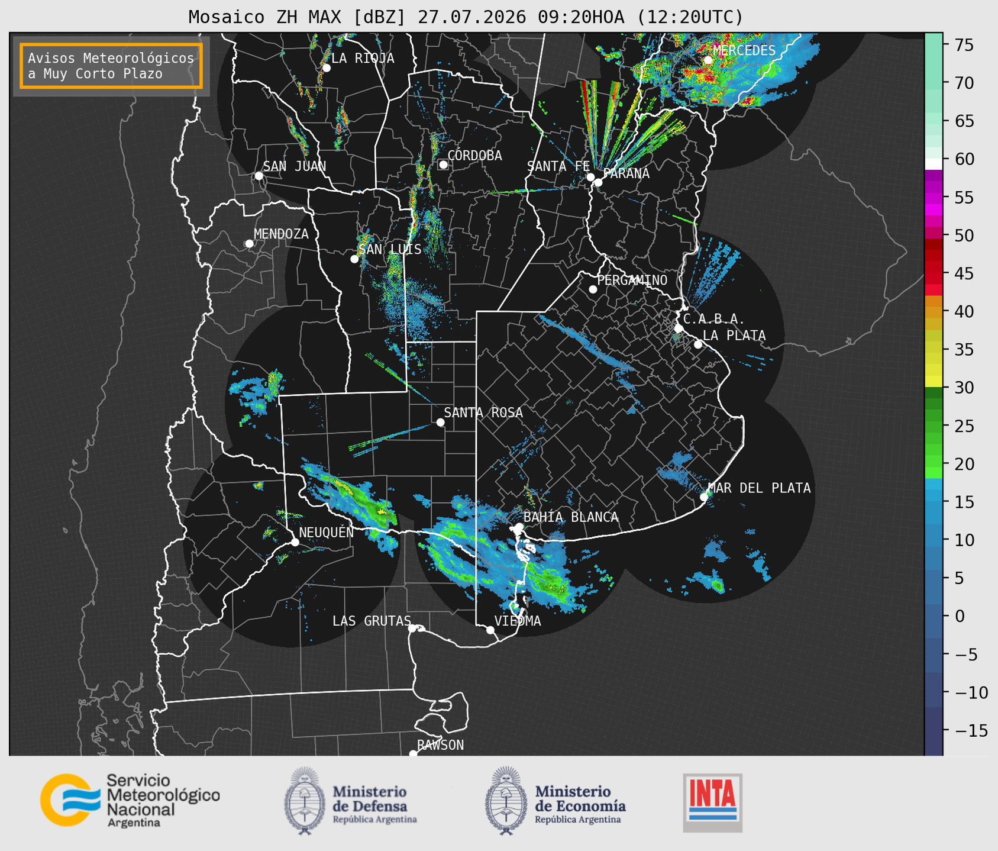This screenshot has height=851, width=998.
Task: Click the Pergamino city marker
Action: [593, 289]
